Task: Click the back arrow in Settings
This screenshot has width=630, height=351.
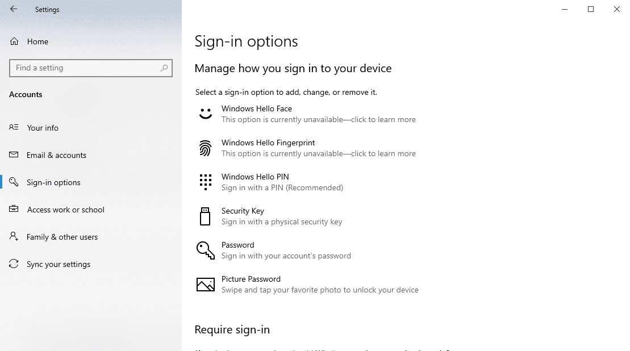Action: 14,9
